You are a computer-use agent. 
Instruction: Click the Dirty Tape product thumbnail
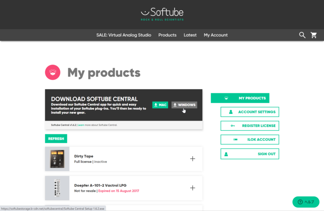(x=57, y=159)
